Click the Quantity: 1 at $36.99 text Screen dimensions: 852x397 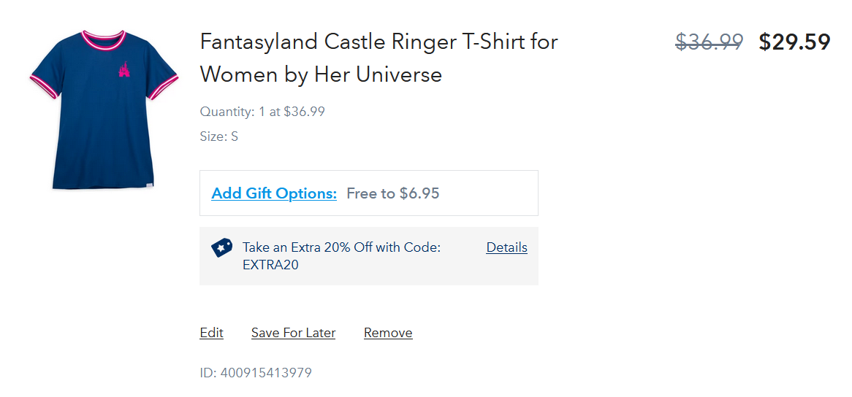[262, 112]
